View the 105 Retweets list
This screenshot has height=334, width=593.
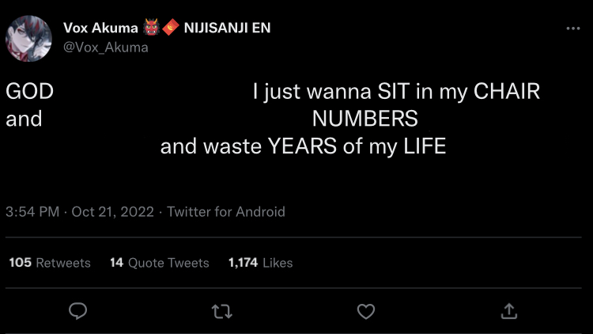click(x=50, y=263)
